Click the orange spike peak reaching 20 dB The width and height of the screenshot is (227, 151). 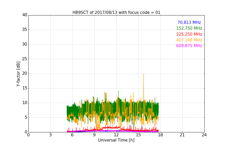[x=143, y=74]
